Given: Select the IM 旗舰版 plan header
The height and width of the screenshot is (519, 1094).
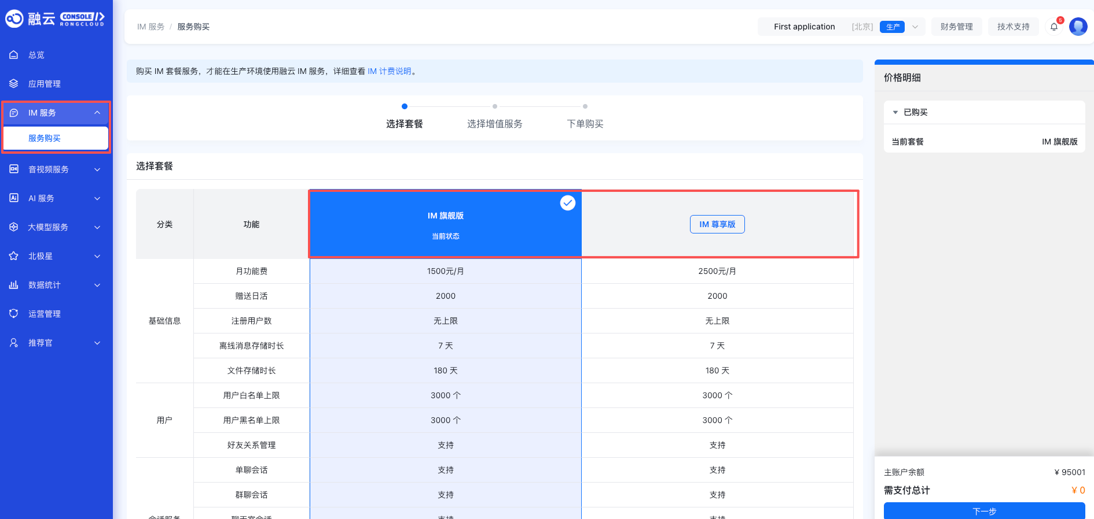Looking at the screenshot, I should pos(446,224).
